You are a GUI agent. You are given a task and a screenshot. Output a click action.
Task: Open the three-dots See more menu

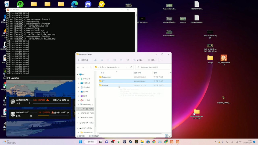pyautogui.click(x=162, y=60)
